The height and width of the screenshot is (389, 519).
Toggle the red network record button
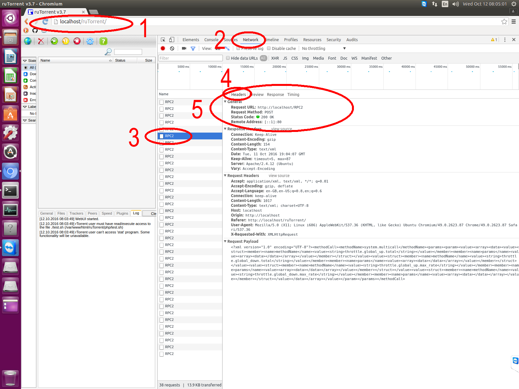[x=163, y=48]
